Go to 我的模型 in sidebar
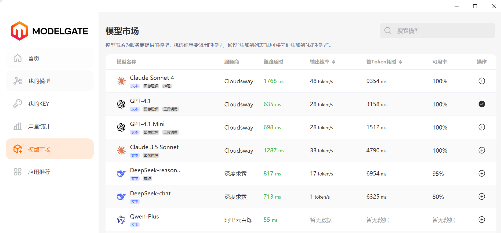 50,81
